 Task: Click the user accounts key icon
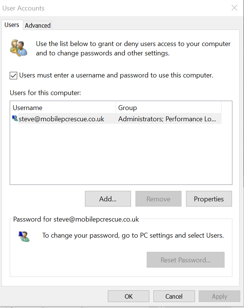coord(19,48)
